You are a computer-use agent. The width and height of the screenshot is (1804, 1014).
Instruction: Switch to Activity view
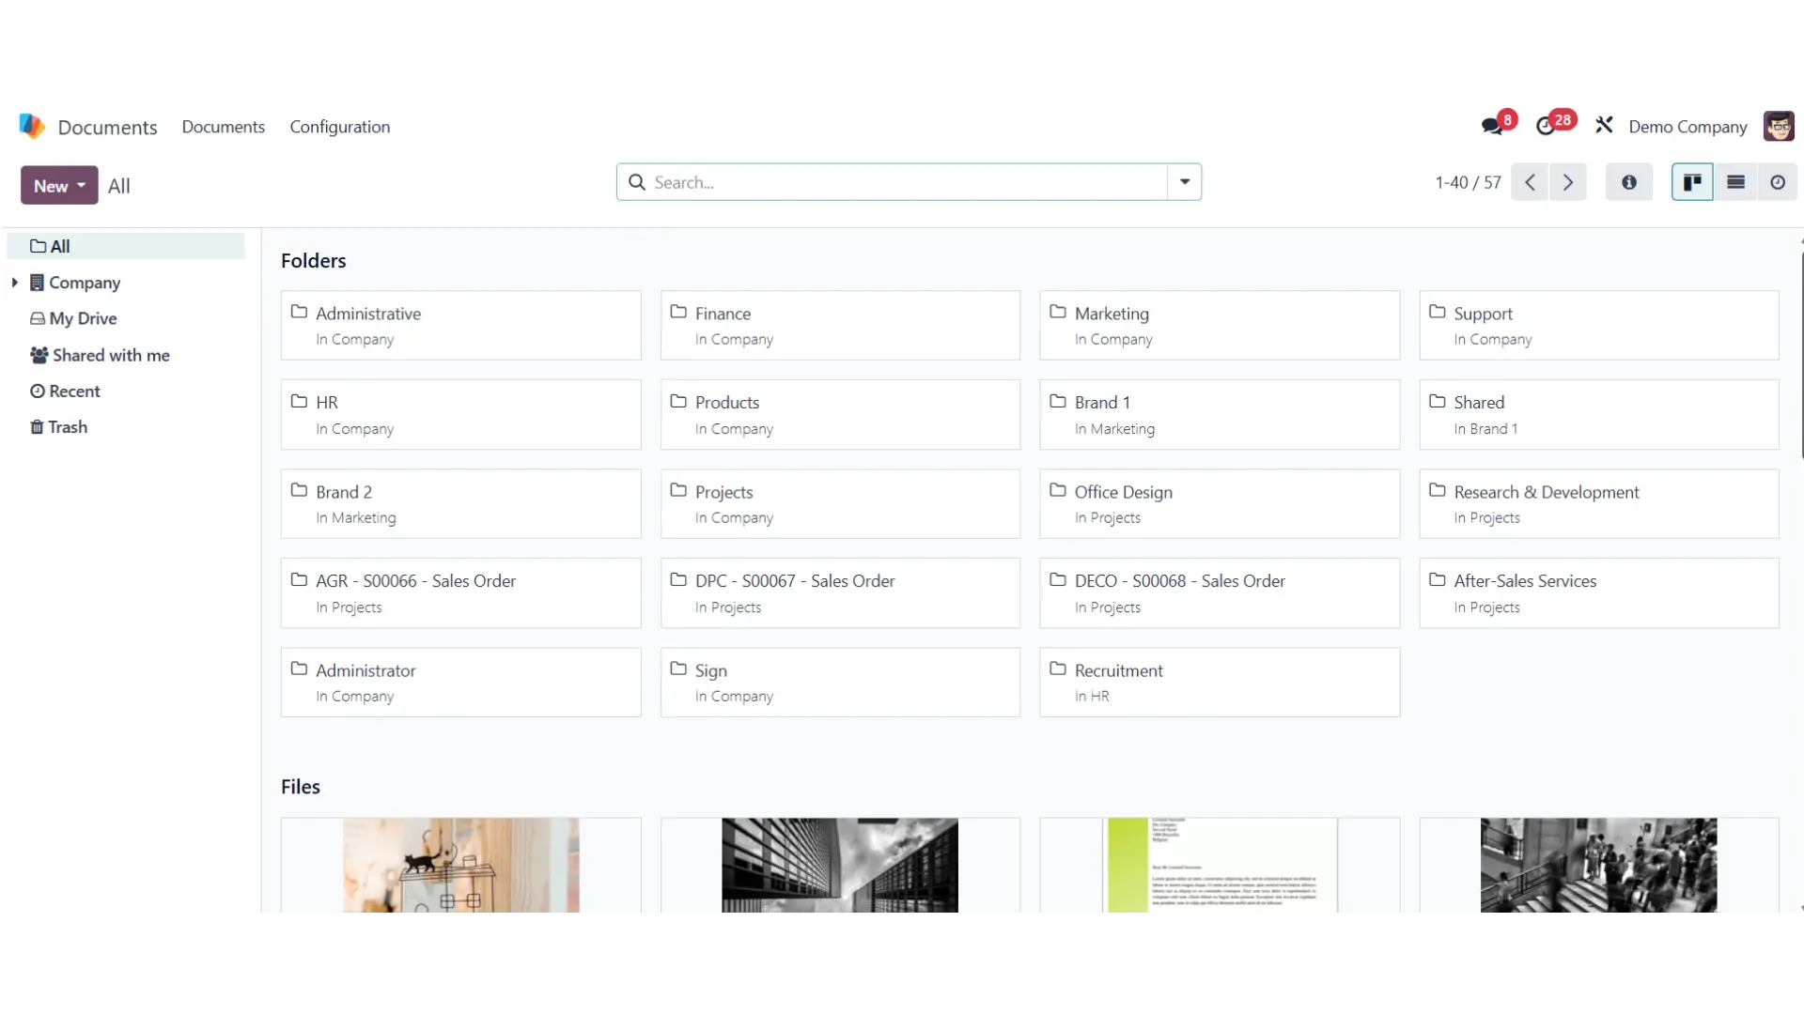click(1778, 183)
